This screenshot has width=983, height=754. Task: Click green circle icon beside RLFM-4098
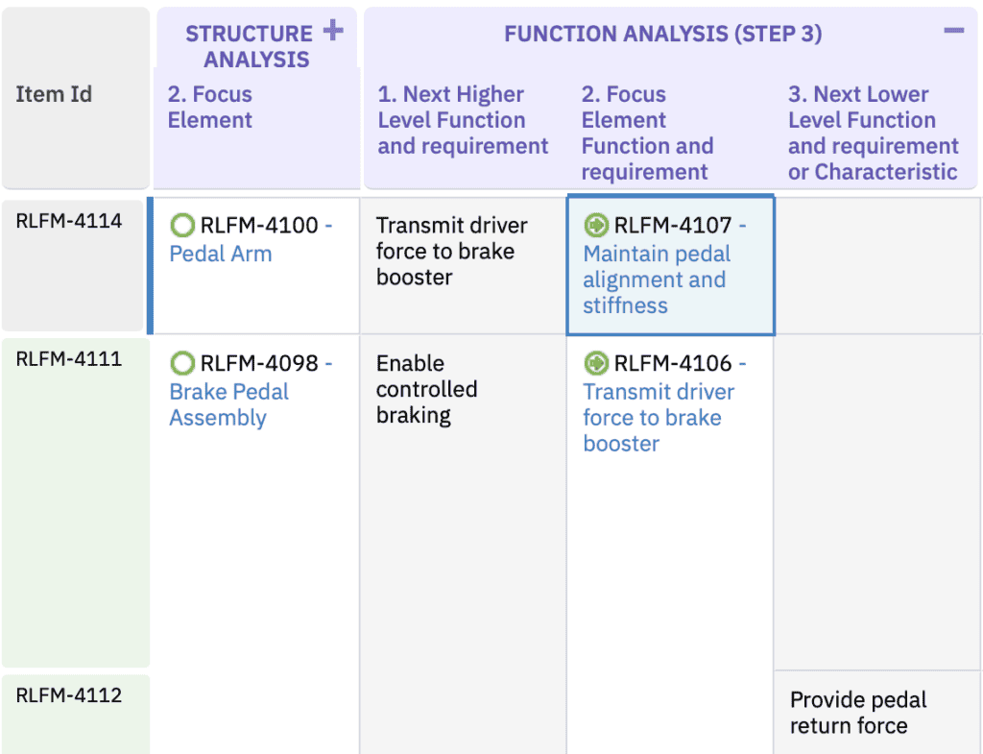[x=182, y=363]
